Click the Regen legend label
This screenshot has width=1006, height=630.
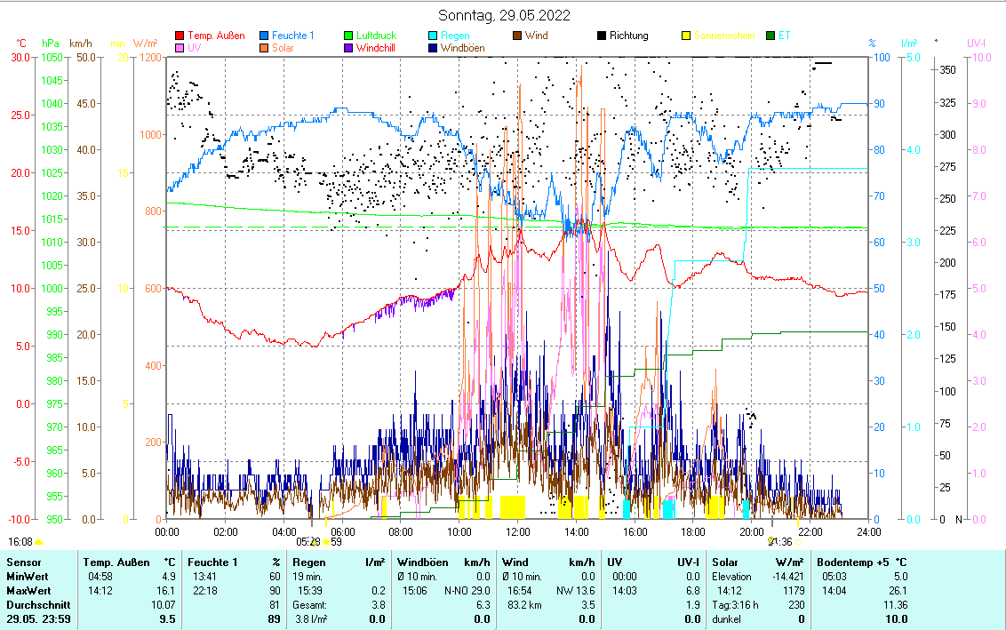tap(455, 36)
